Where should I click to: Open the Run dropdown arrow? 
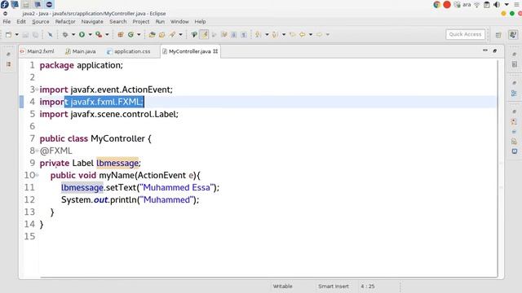click(x=90, y=34)
